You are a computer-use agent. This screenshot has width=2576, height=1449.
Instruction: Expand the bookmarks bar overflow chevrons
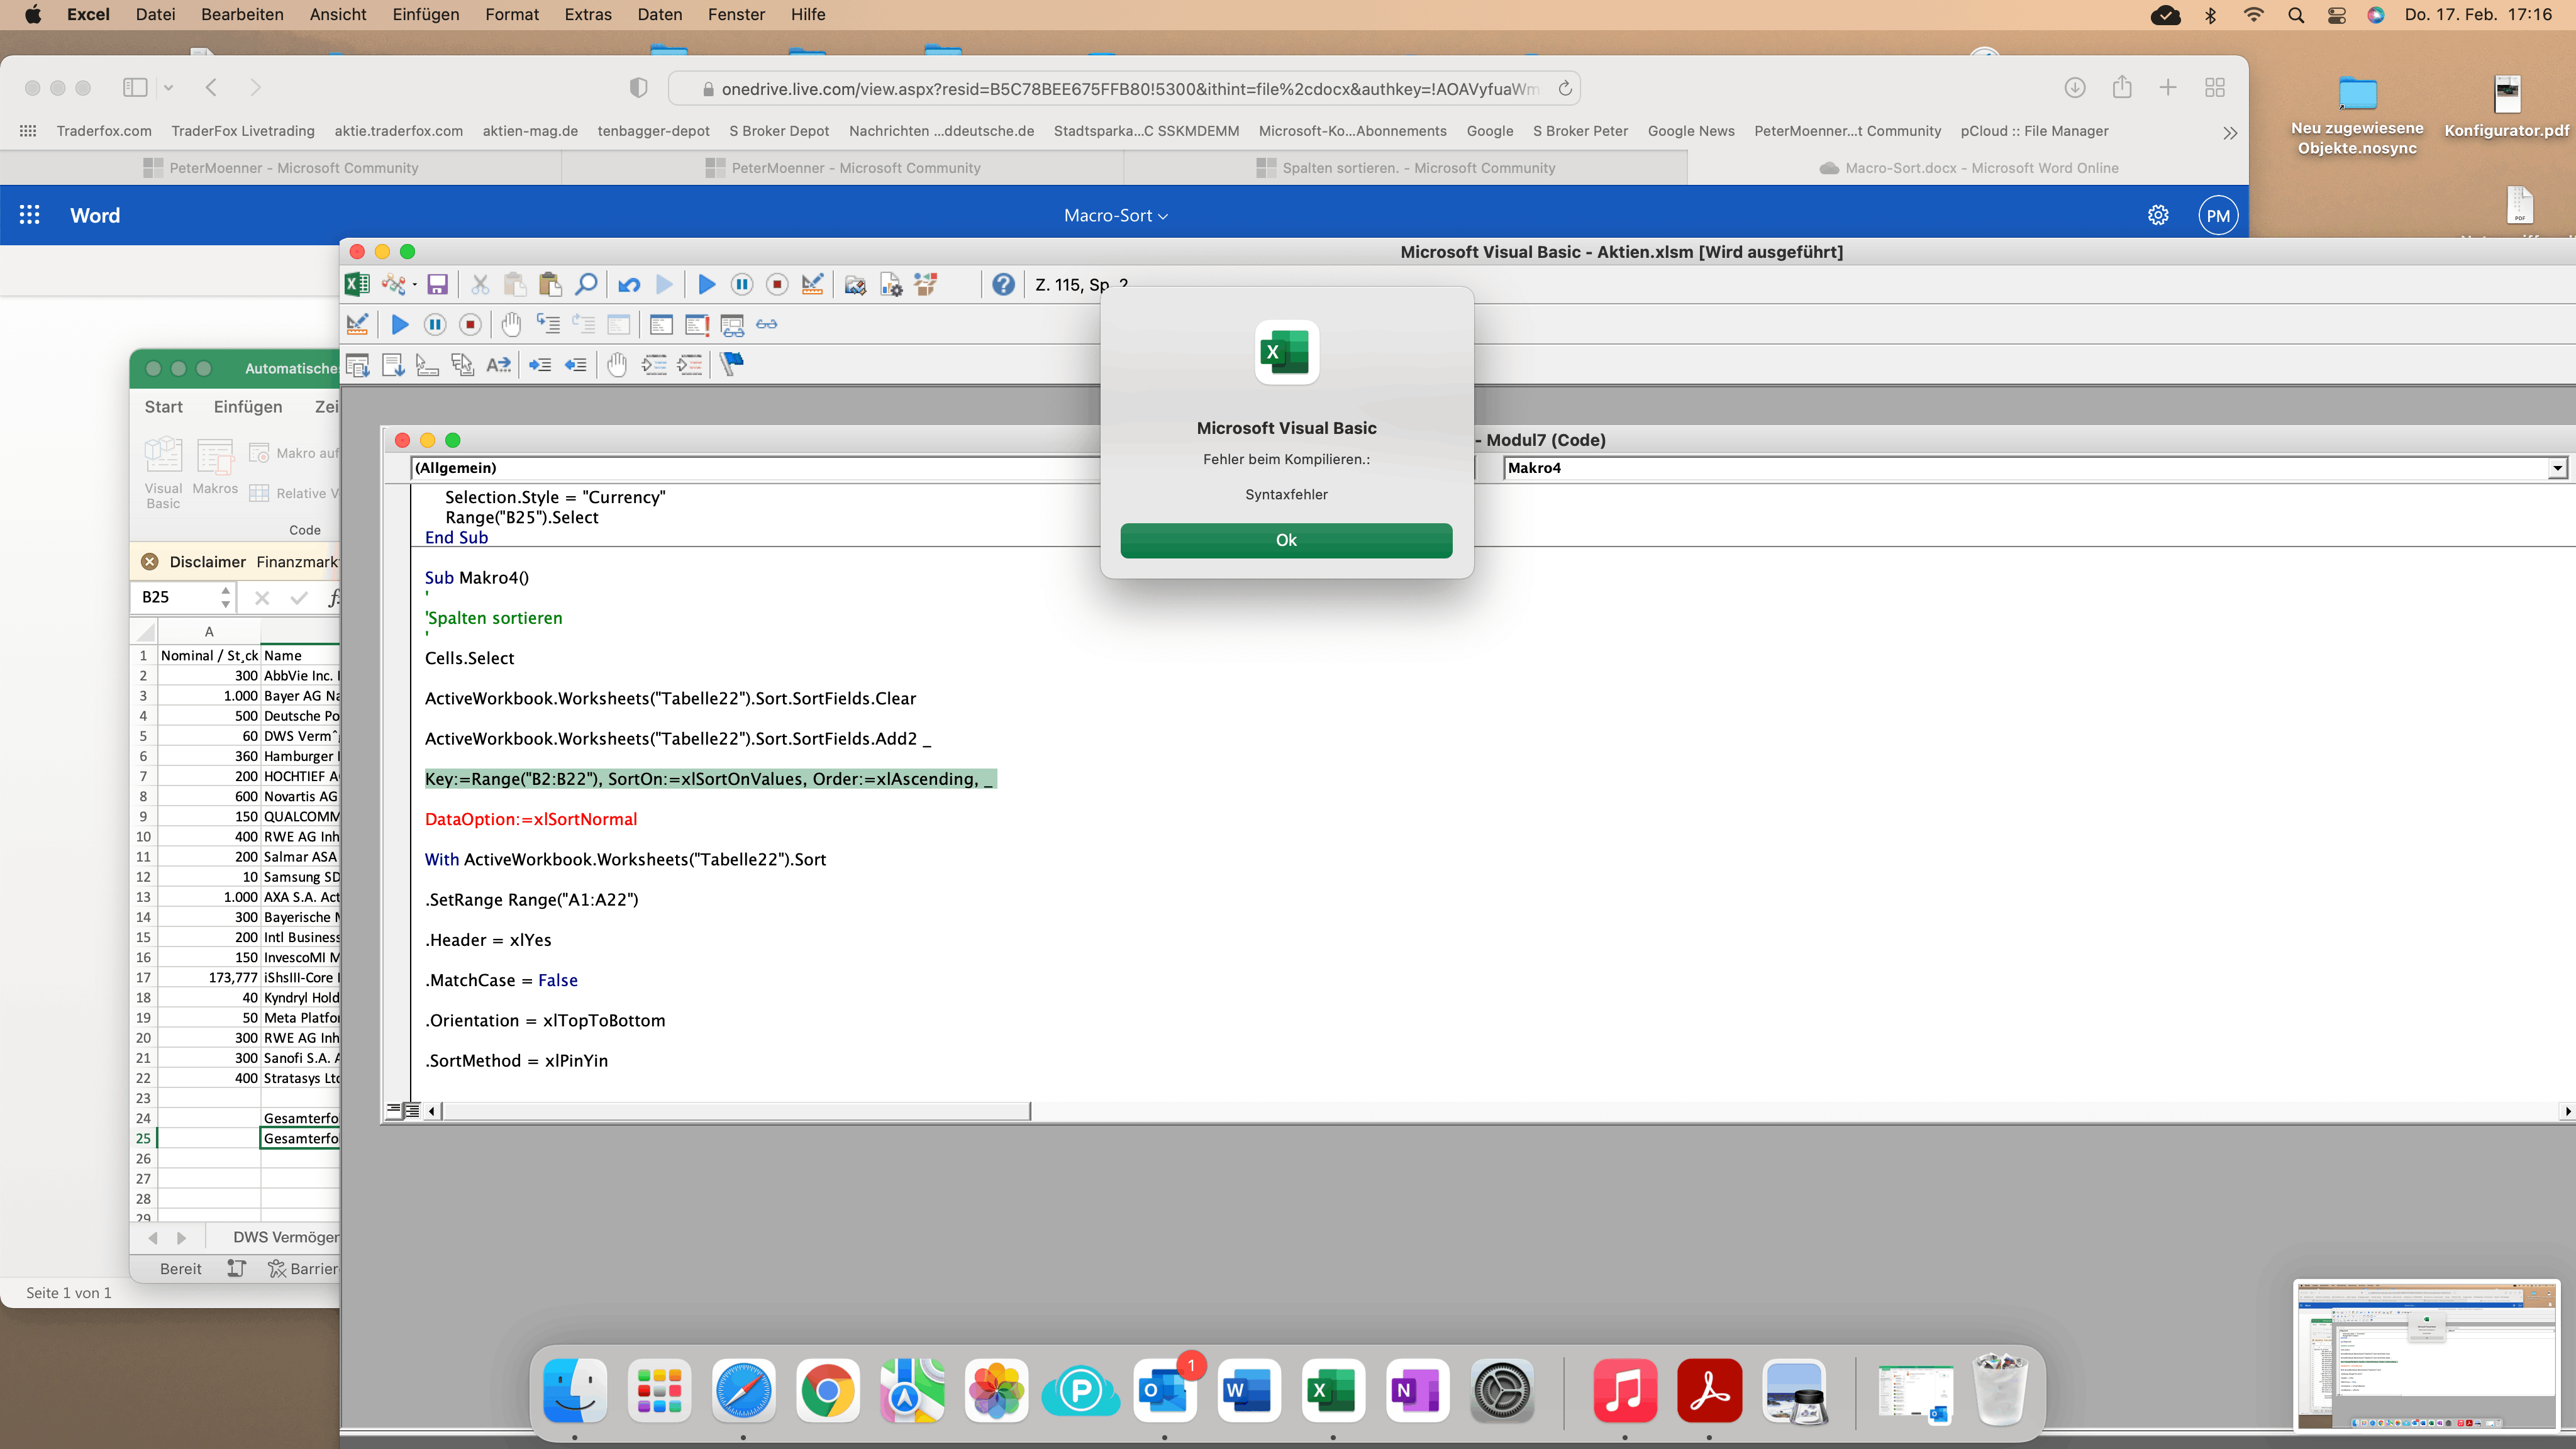[x=2230, y=132]
